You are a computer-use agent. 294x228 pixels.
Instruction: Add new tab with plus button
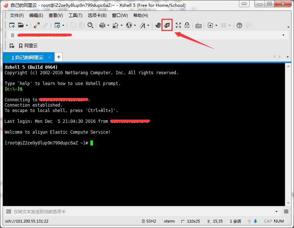tap(59, 57)
